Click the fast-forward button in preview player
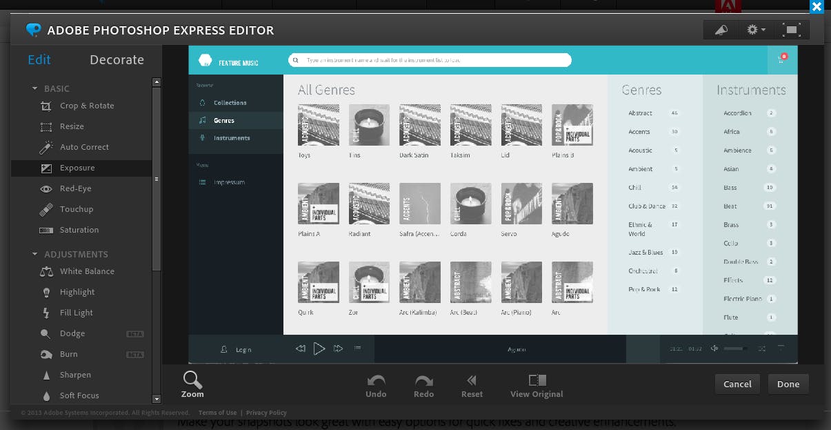 coord(338,349)
